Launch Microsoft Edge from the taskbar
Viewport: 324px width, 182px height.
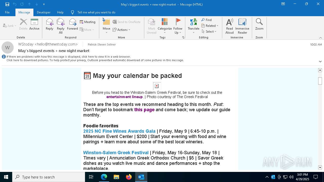104,177
